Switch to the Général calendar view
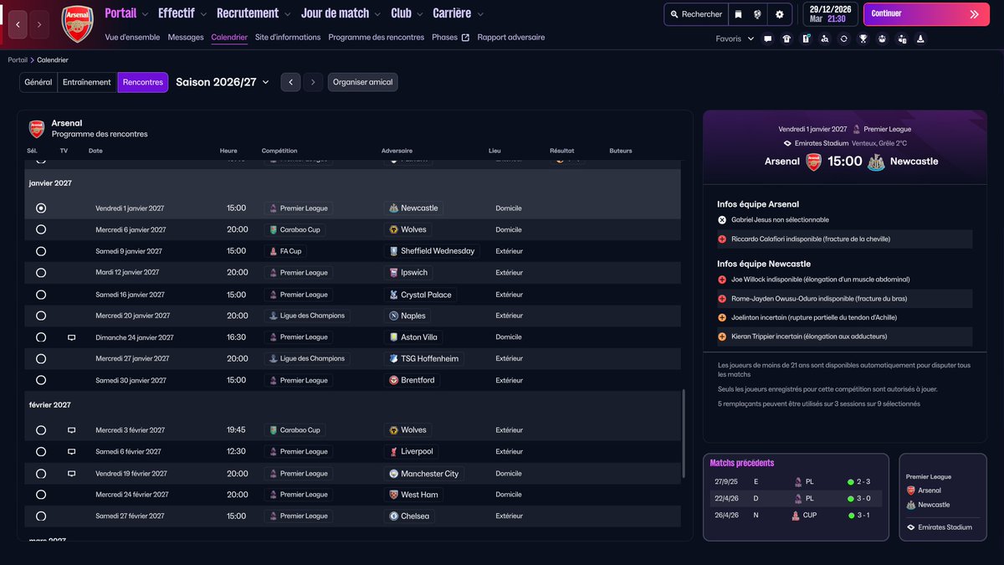Viewport: 1004px width, 565px height. (38, 82)
